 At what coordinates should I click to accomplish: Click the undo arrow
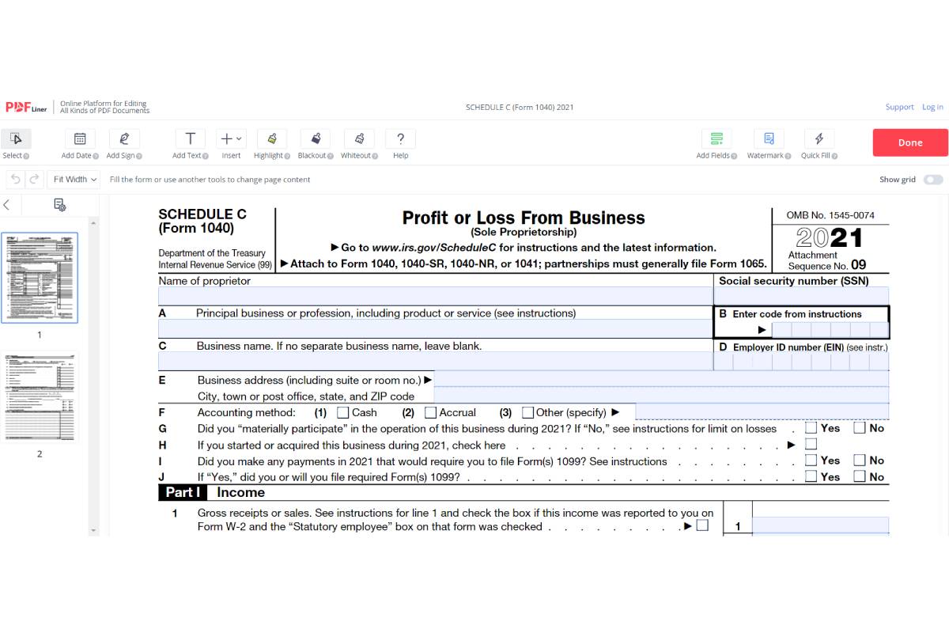click(x=16, y=180)
